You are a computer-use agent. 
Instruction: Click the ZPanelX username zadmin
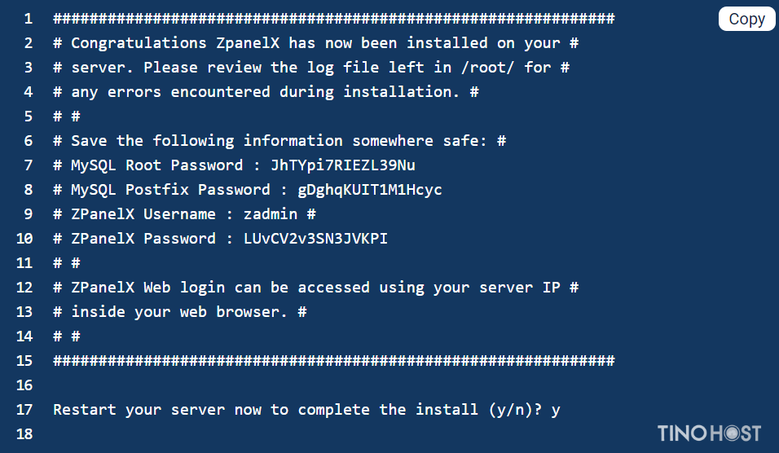click(x=271, y=214)
